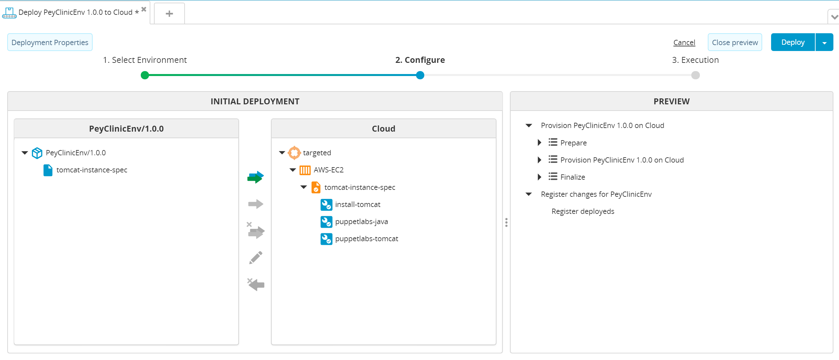Click the PeyClinicEnv/1.0.0 panel header
The width and height of the screenshot is (839, 360).
(x=126, y=129)
